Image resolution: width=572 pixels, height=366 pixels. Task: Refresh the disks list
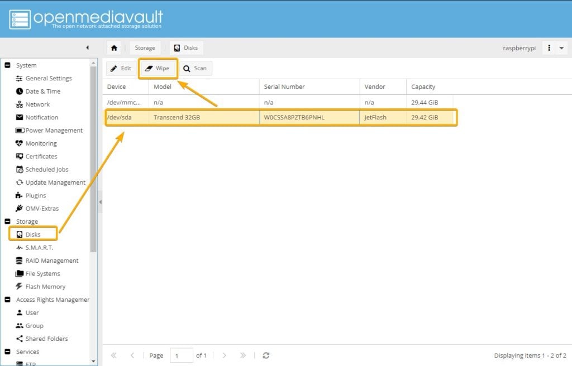pos(266,355)
